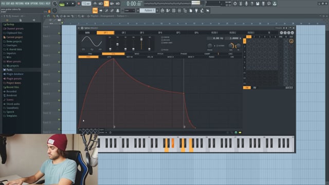This screenshot has width=329, height=185.
Task: Click the stop button in transport
Action: coord(73,4)
